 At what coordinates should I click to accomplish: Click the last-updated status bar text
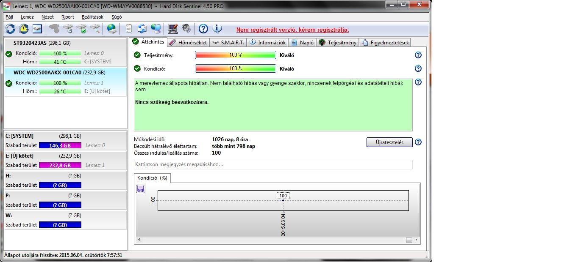[63, 255]
